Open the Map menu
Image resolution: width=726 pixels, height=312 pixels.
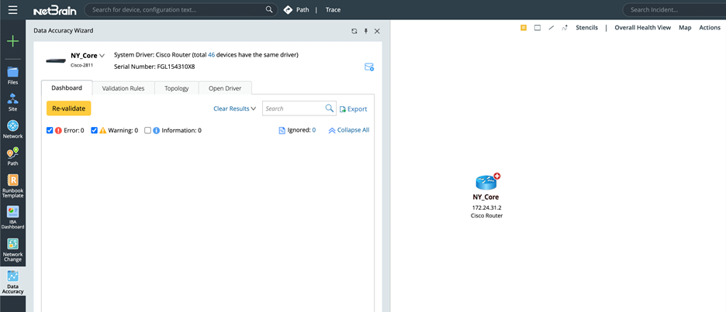[x=685, y=28]
